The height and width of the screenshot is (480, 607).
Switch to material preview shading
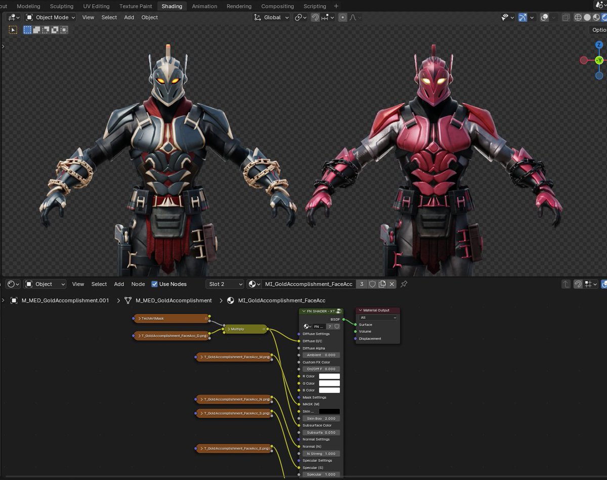pos(596,17)
